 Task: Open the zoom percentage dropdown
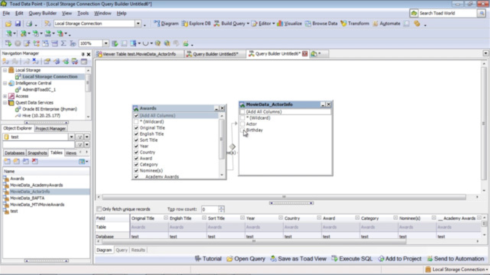pos(106,44)
